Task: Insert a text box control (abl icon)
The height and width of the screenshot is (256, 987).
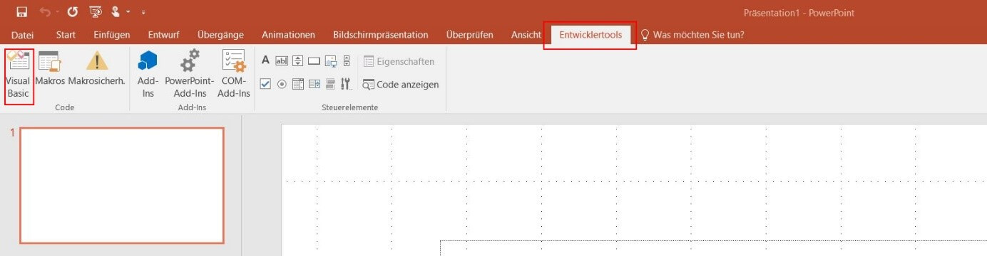Action: pyautogui.click(x=281, y=61)
